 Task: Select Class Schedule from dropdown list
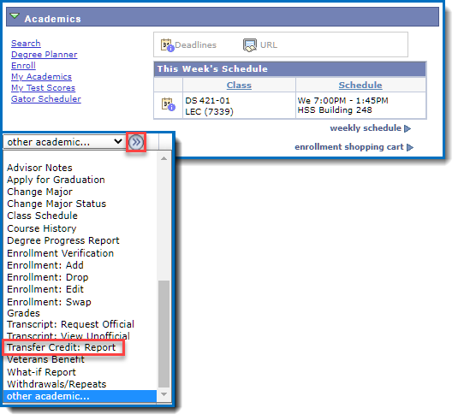coord(42,216)
